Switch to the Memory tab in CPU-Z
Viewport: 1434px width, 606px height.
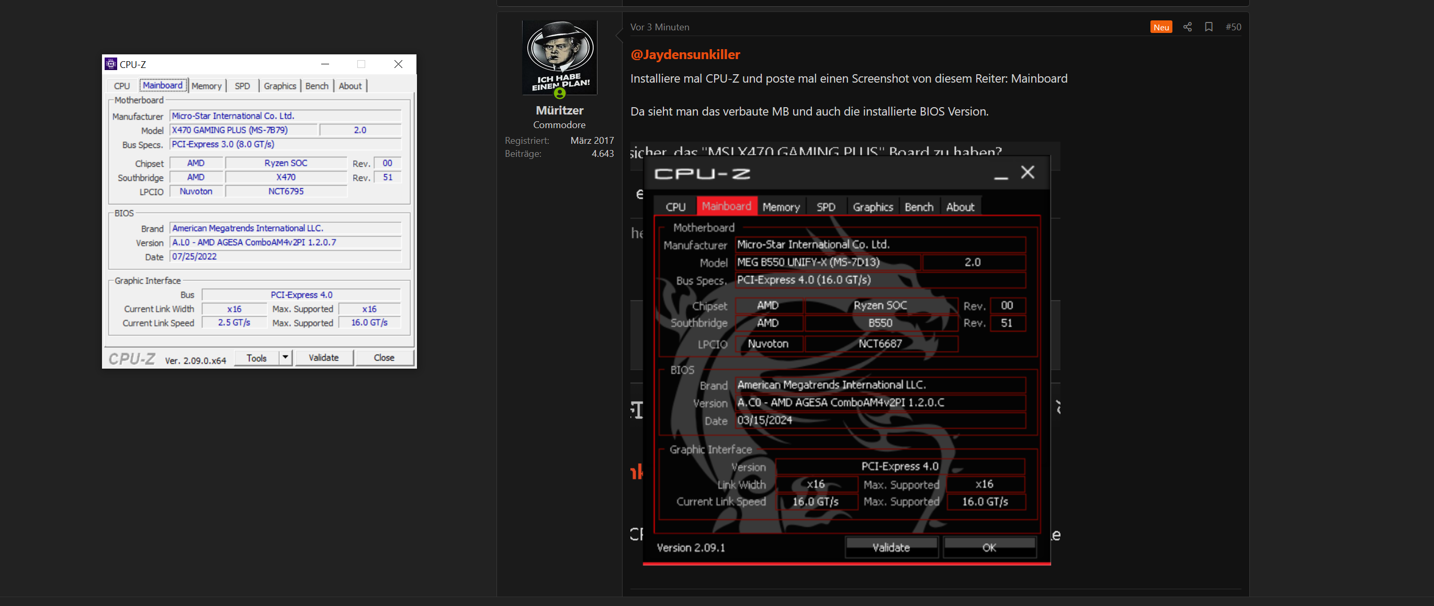[x=206, y=86]
